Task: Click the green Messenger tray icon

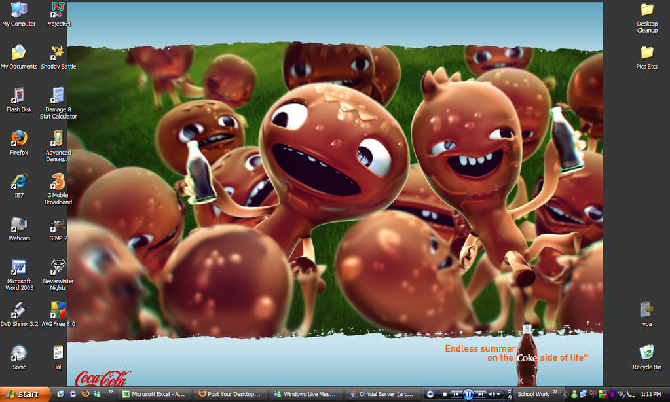Action: click(x=574, y=394)
